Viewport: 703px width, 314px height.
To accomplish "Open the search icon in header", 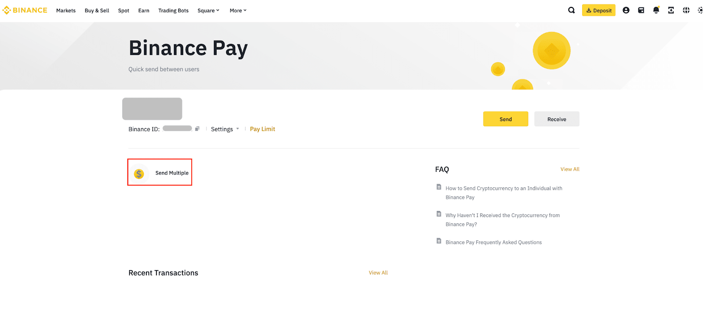I will pos(571,10).
